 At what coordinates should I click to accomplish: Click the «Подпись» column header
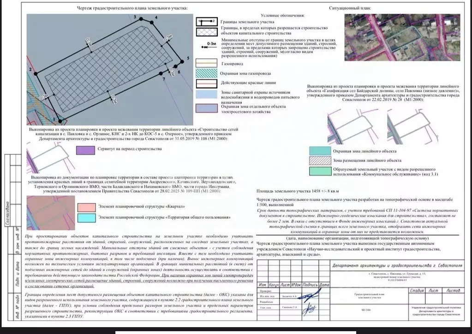(310, 285)
